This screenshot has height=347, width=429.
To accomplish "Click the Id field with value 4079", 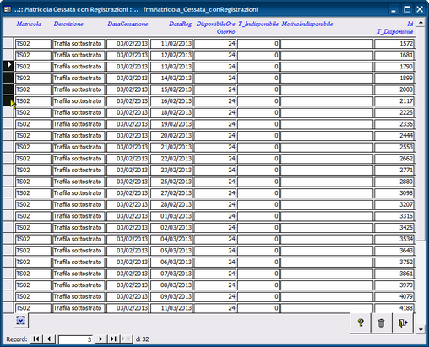I will (x=394, y=296).
